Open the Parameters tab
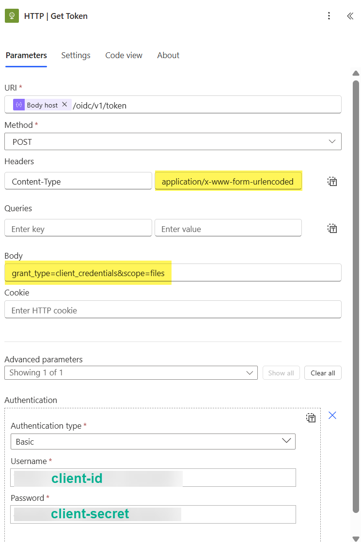Image resolution: width=361 pixels, height=542 pixels. tap(26, 55)
